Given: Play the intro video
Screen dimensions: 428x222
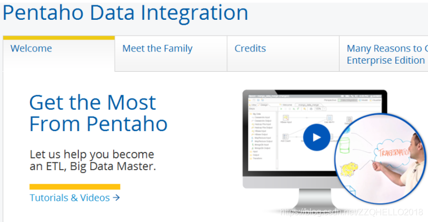Looking at the screenshot, I should coord(316,137).
